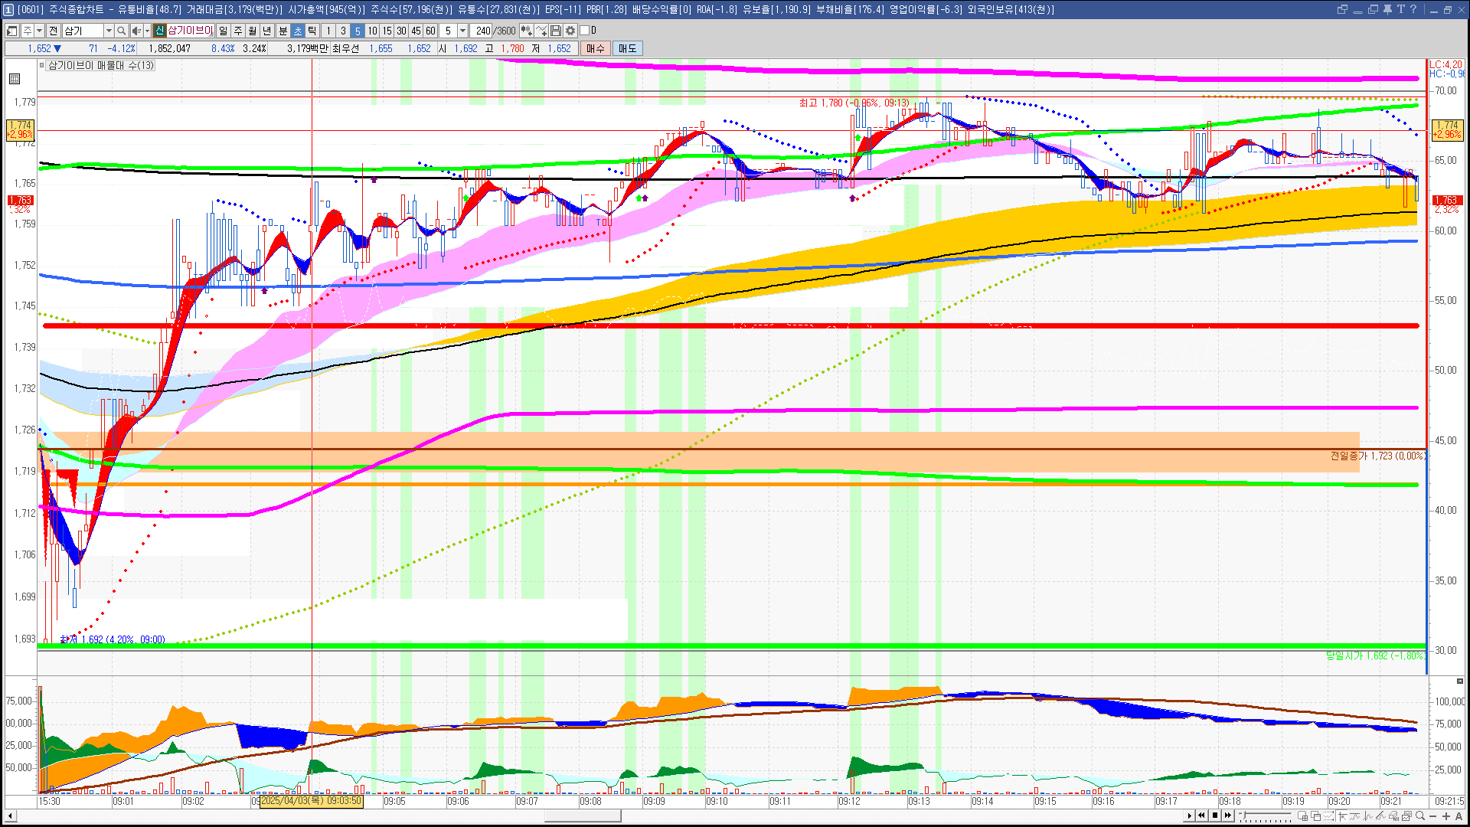This screenshot has width=1470, height=827.
Task: Select the 10 interval tab
Action: [x=372, y=31]
